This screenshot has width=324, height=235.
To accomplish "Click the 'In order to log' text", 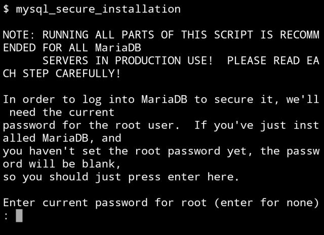I will (x=52, y=99).
